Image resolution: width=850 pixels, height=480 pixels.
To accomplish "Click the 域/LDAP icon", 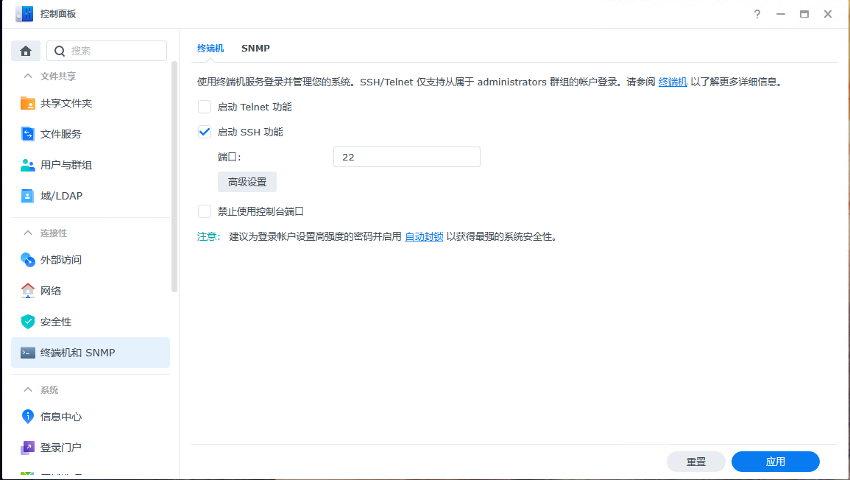I will (28, 196).
